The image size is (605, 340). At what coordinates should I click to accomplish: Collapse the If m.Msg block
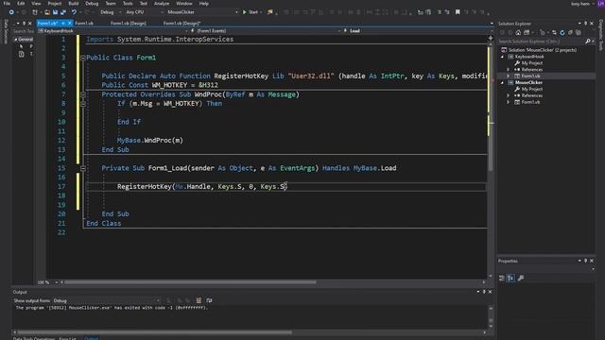83,104
